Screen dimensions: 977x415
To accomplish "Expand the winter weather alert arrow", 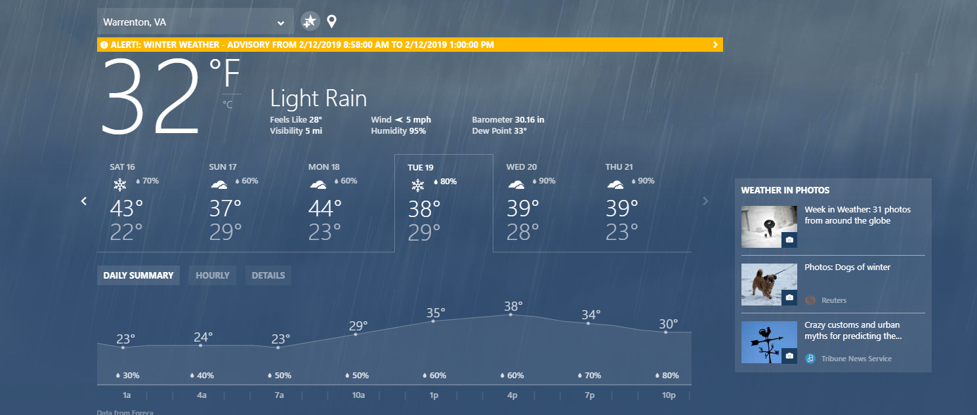I will click(x=715, y=45).
